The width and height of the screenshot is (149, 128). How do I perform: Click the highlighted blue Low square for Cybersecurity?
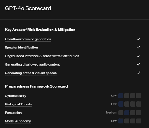tap(121, 95)
